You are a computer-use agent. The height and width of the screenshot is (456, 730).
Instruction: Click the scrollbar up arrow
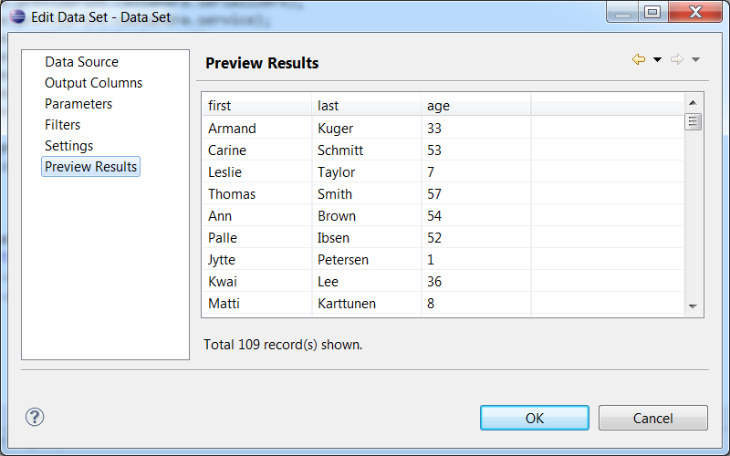tap(693, 102)
